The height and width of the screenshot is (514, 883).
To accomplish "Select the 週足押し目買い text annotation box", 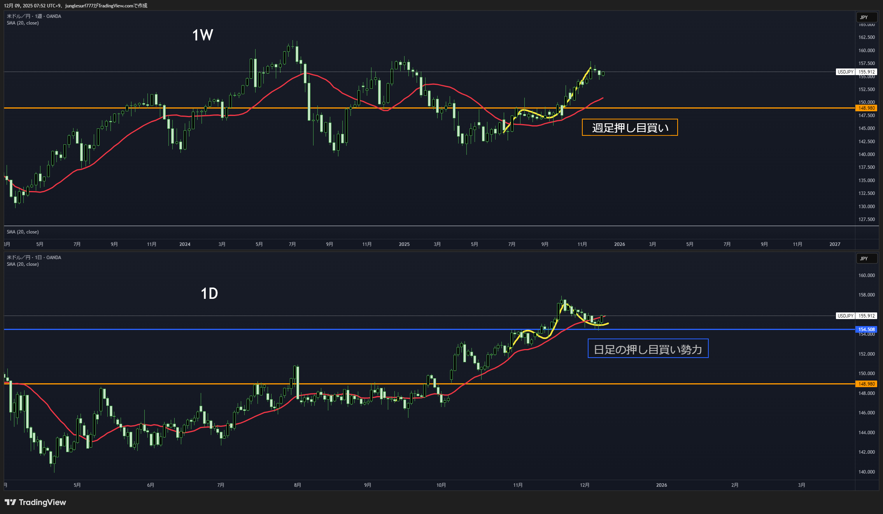I will pyautogui.click(x=629, y=128).
